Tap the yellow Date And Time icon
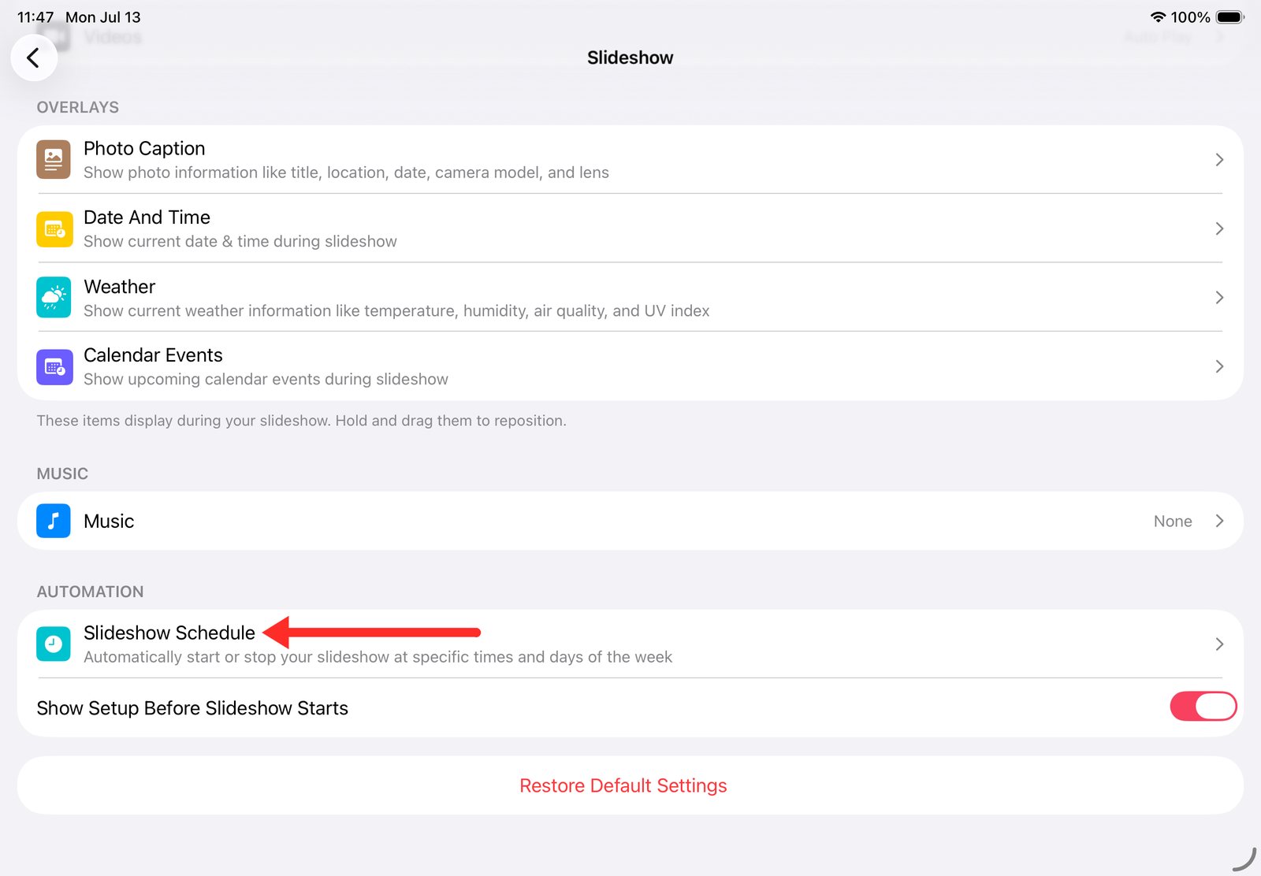Viewport: 1261px width, 876px height. tap(54, 229)
